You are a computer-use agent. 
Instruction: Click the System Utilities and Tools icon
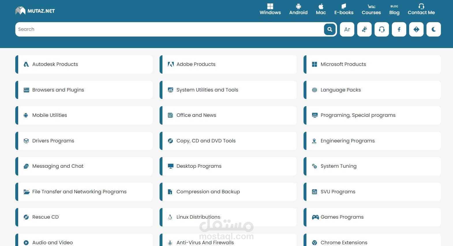pos(171,90)
